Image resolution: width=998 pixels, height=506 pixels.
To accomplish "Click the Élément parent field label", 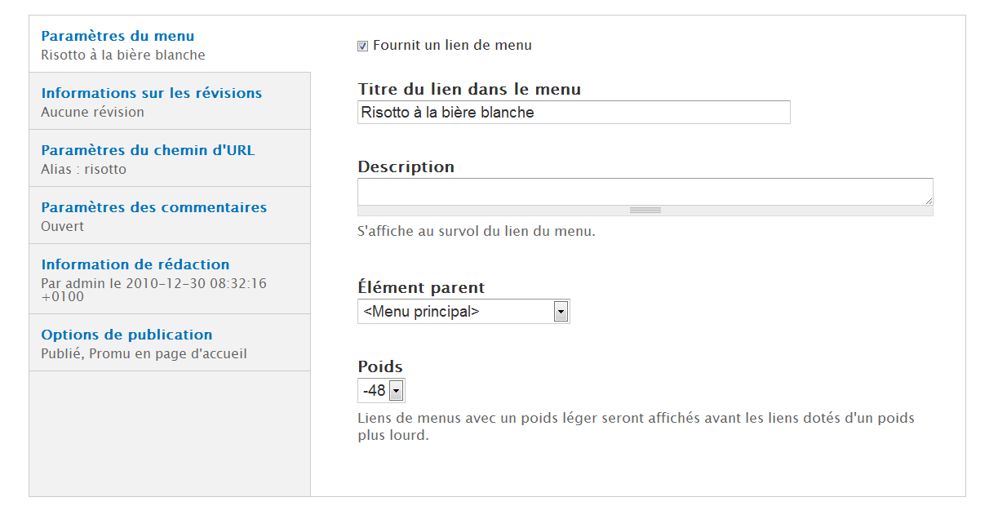I will tap(420, 288).
